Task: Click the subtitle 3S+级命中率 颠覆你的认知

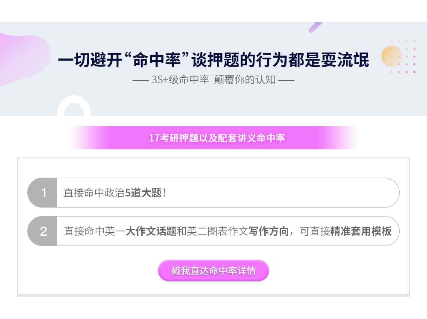Action: (x=213, y=80)
